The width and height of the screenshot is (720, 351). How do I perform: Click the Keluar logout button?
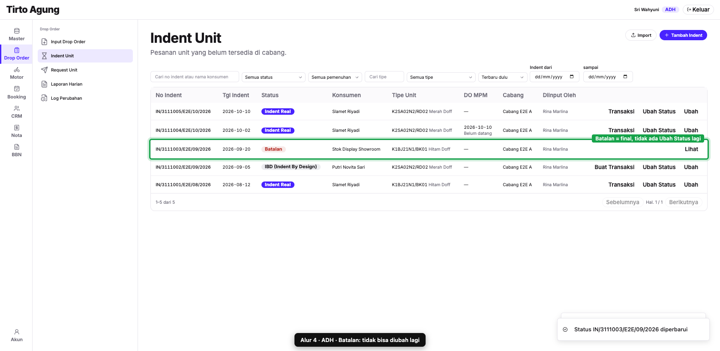tap(698, 9)
